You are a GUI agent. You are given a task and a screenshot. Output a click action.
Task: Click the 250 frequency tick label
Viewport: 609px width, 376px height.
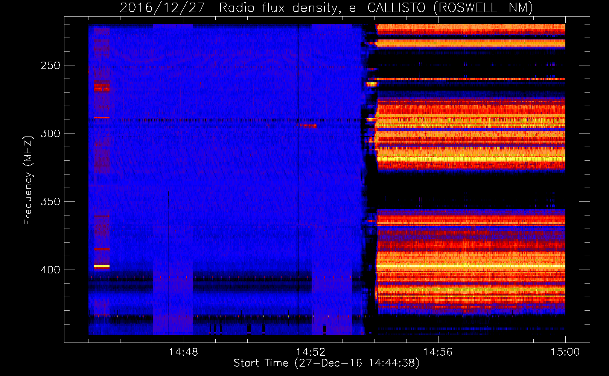pos(50,65)
